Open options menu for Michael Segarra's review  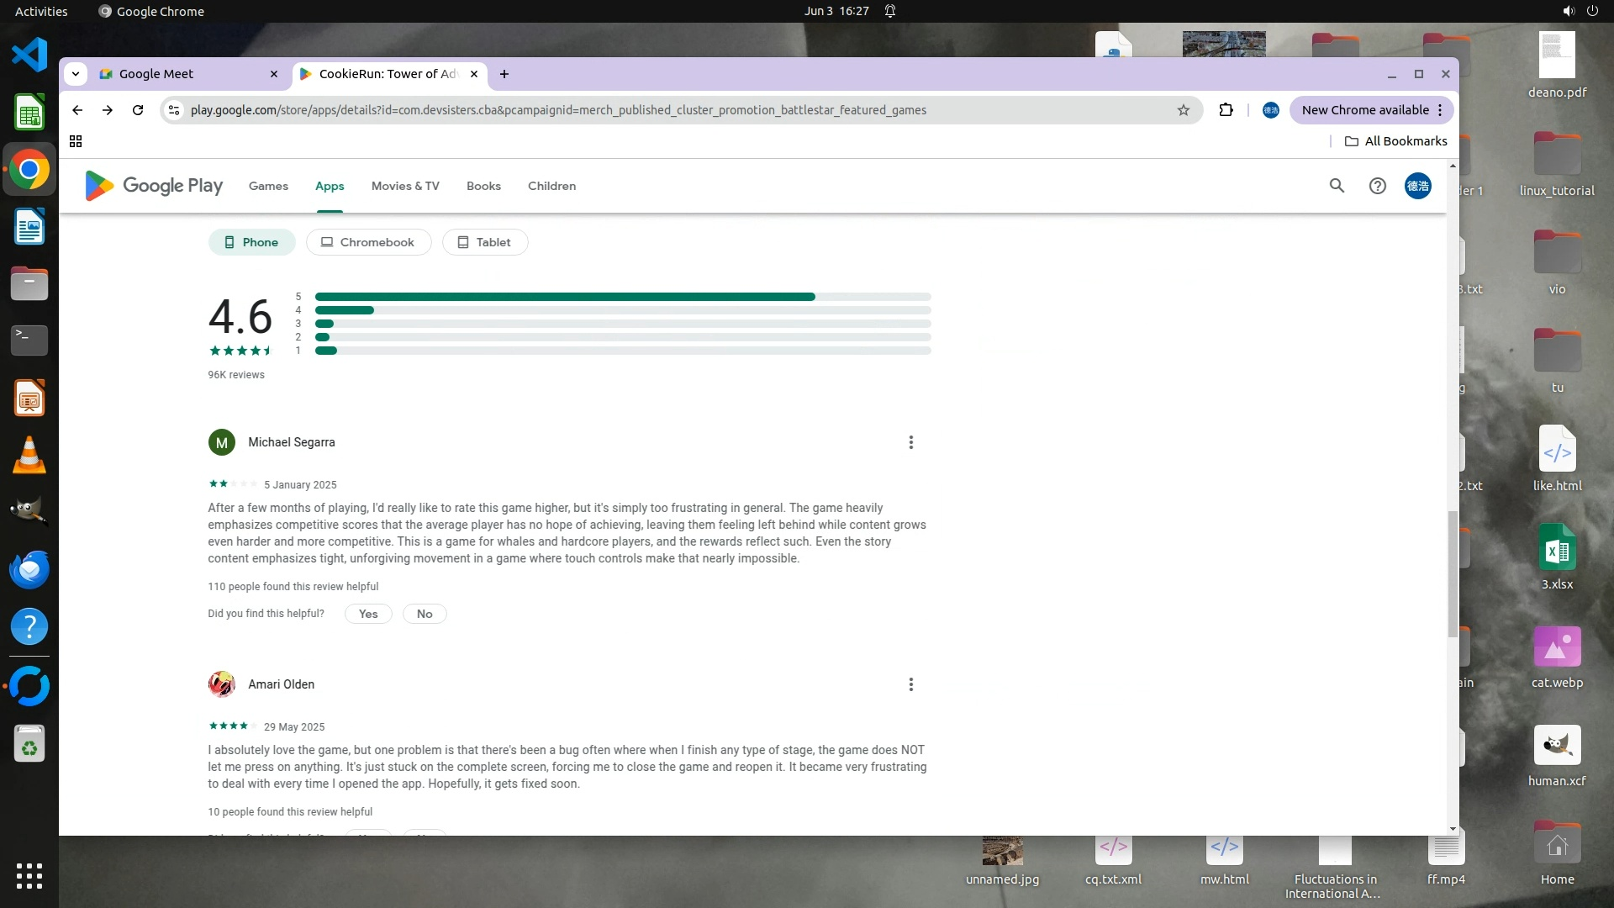910,442
